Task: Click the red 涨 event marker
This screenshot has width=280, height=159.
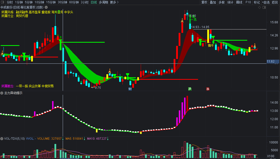Action: tap(208, 89)
